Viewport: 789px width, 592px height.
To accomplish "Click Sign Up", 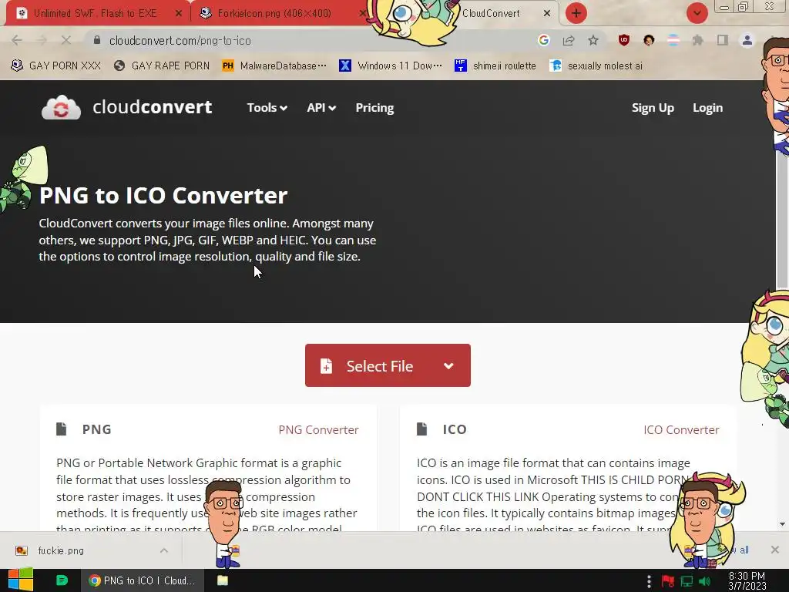I will pos(653,108).
